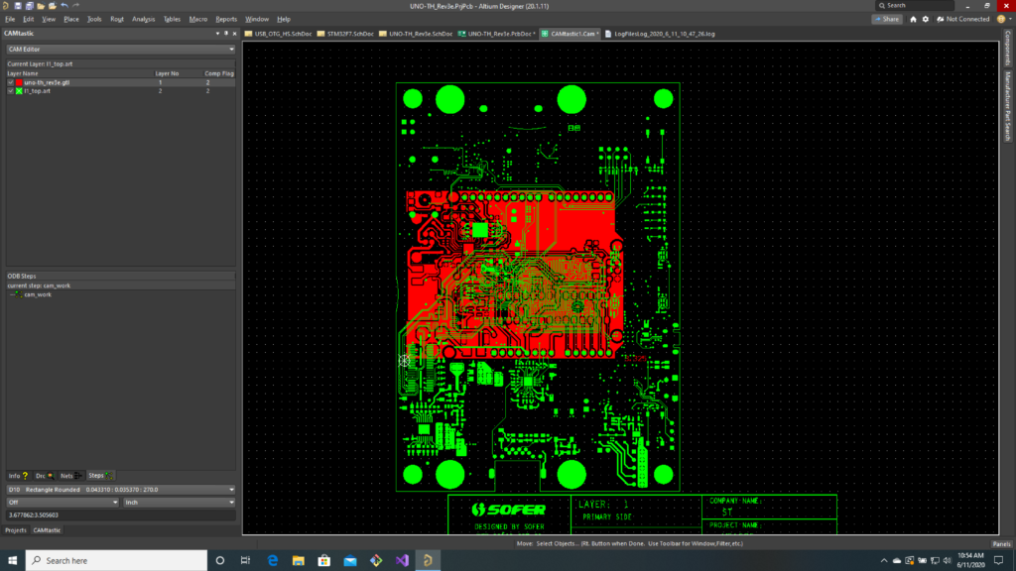This screenshot has height=571, width=1016.
Task: Open the Analysis menu
Action: coord(143,19)
